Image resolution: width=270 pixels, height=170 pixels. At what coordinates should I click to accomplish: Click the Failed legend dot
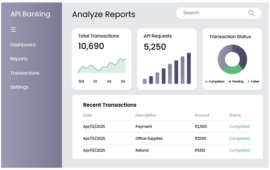(249, 82)
